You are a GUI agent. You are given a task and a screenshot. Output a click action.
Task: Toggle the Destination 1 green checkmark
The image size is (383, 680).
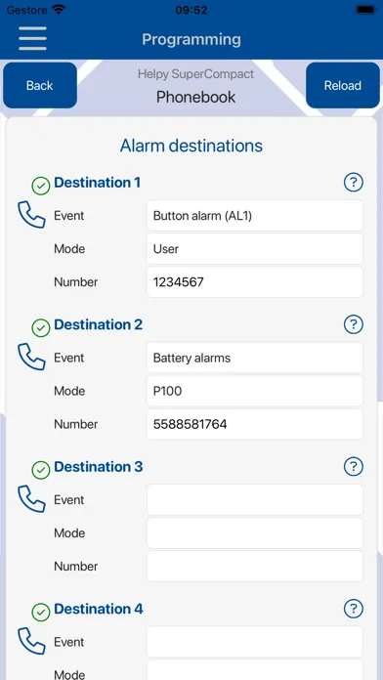[41, 186]
